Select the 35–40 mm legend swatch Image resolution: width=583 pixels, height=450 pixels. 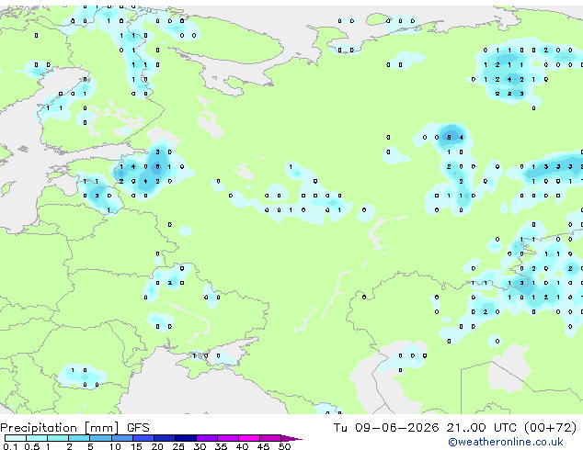tap(228, 438)
